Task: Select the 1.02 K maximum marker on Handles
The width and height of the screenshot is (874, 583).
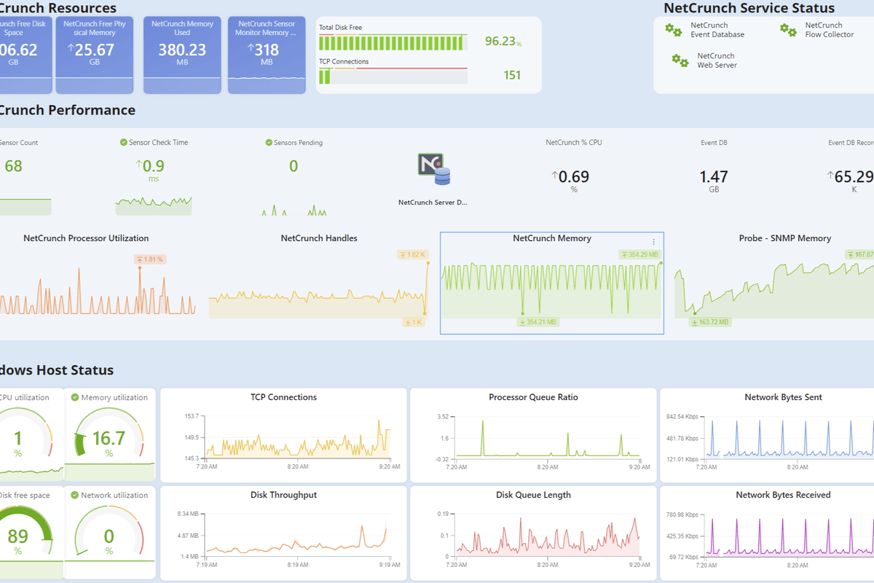Action: [412, 254]
